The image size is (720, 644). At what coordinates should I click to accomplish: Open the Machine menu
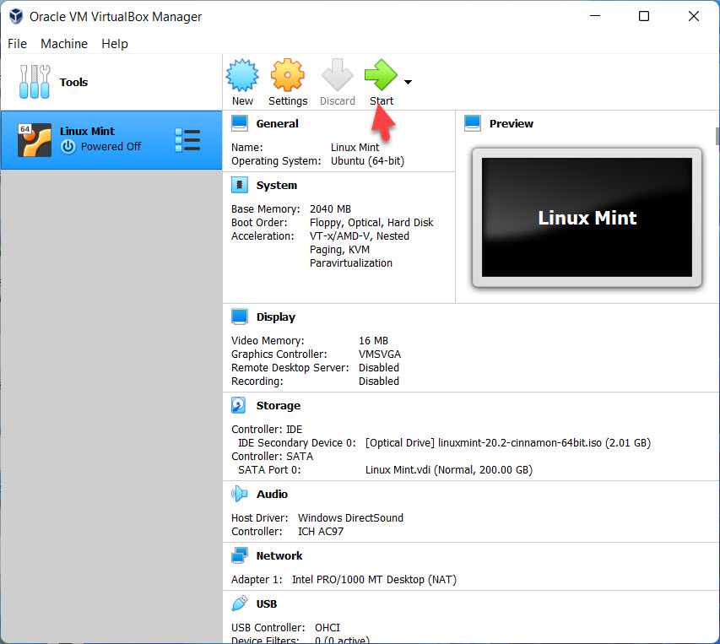tap(64, 44)
